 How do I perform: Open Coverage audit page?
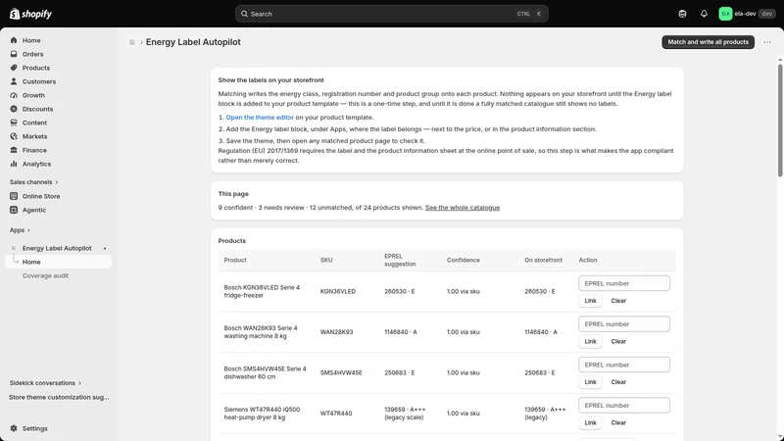(x=45, y=275)
